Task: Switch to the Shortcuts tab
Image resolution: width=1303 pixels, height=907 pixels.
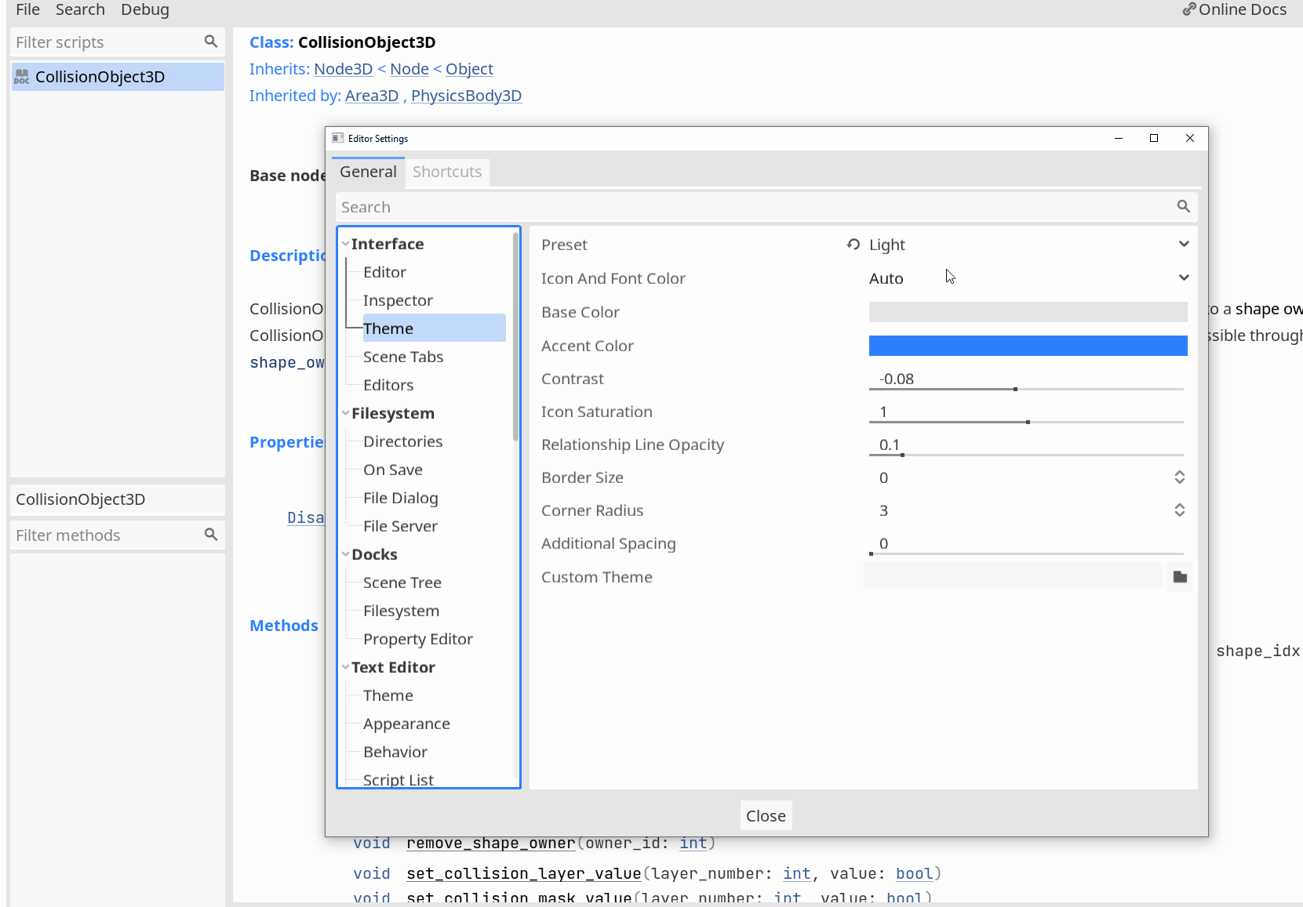Action: [446, 172]
